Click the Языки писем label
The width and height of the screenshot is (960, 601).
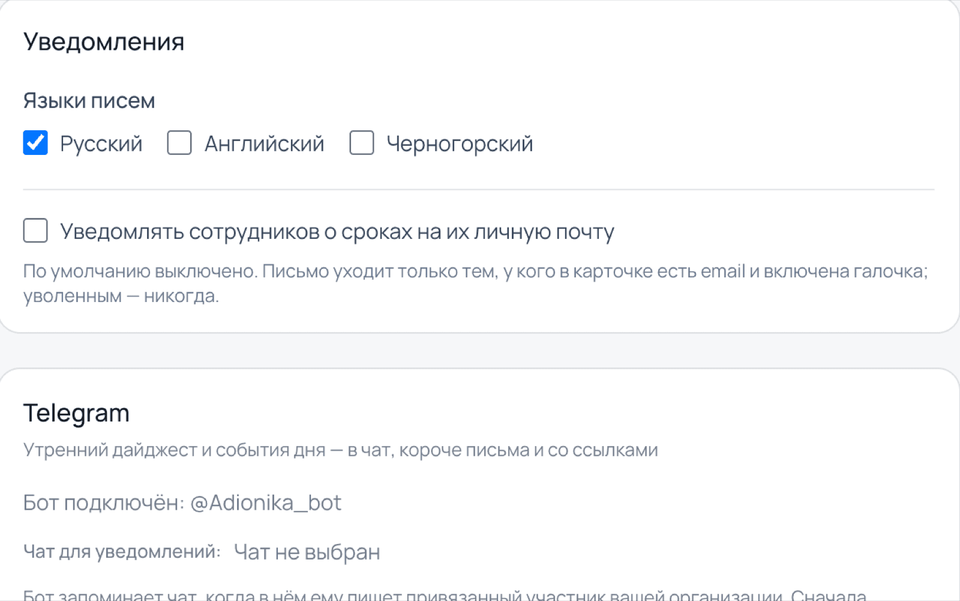pos(89,101)
